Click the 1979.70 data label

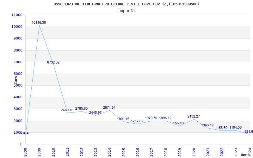tap(151, 118)
